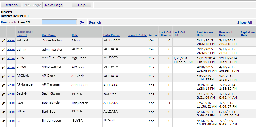Open the Search link
The height and width of the screenshot is (127, 256).
(95, 22)
